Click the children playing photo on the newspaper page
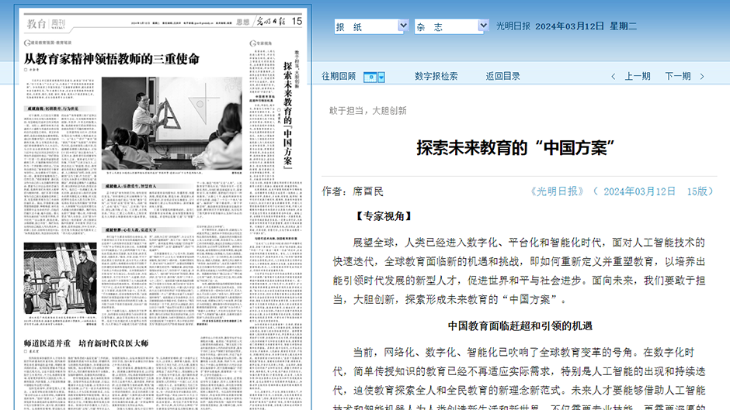This screenshot has width=730, height=410. 60,278
